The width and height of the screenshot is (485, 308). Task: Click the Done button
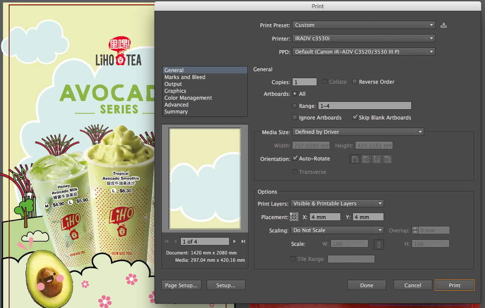(367, 285)
